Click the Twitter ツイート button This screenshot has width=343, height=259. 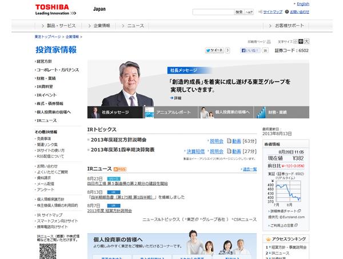click(x=214, y=50)
